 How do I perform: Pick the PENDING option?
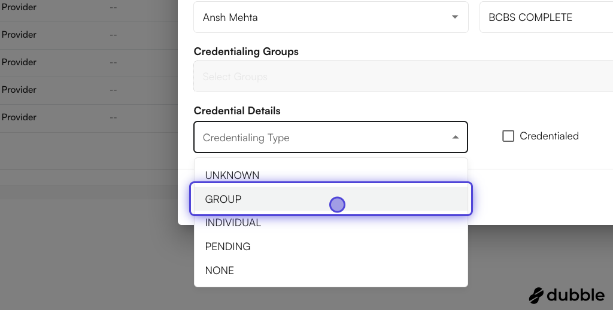(x=227, y=247)
